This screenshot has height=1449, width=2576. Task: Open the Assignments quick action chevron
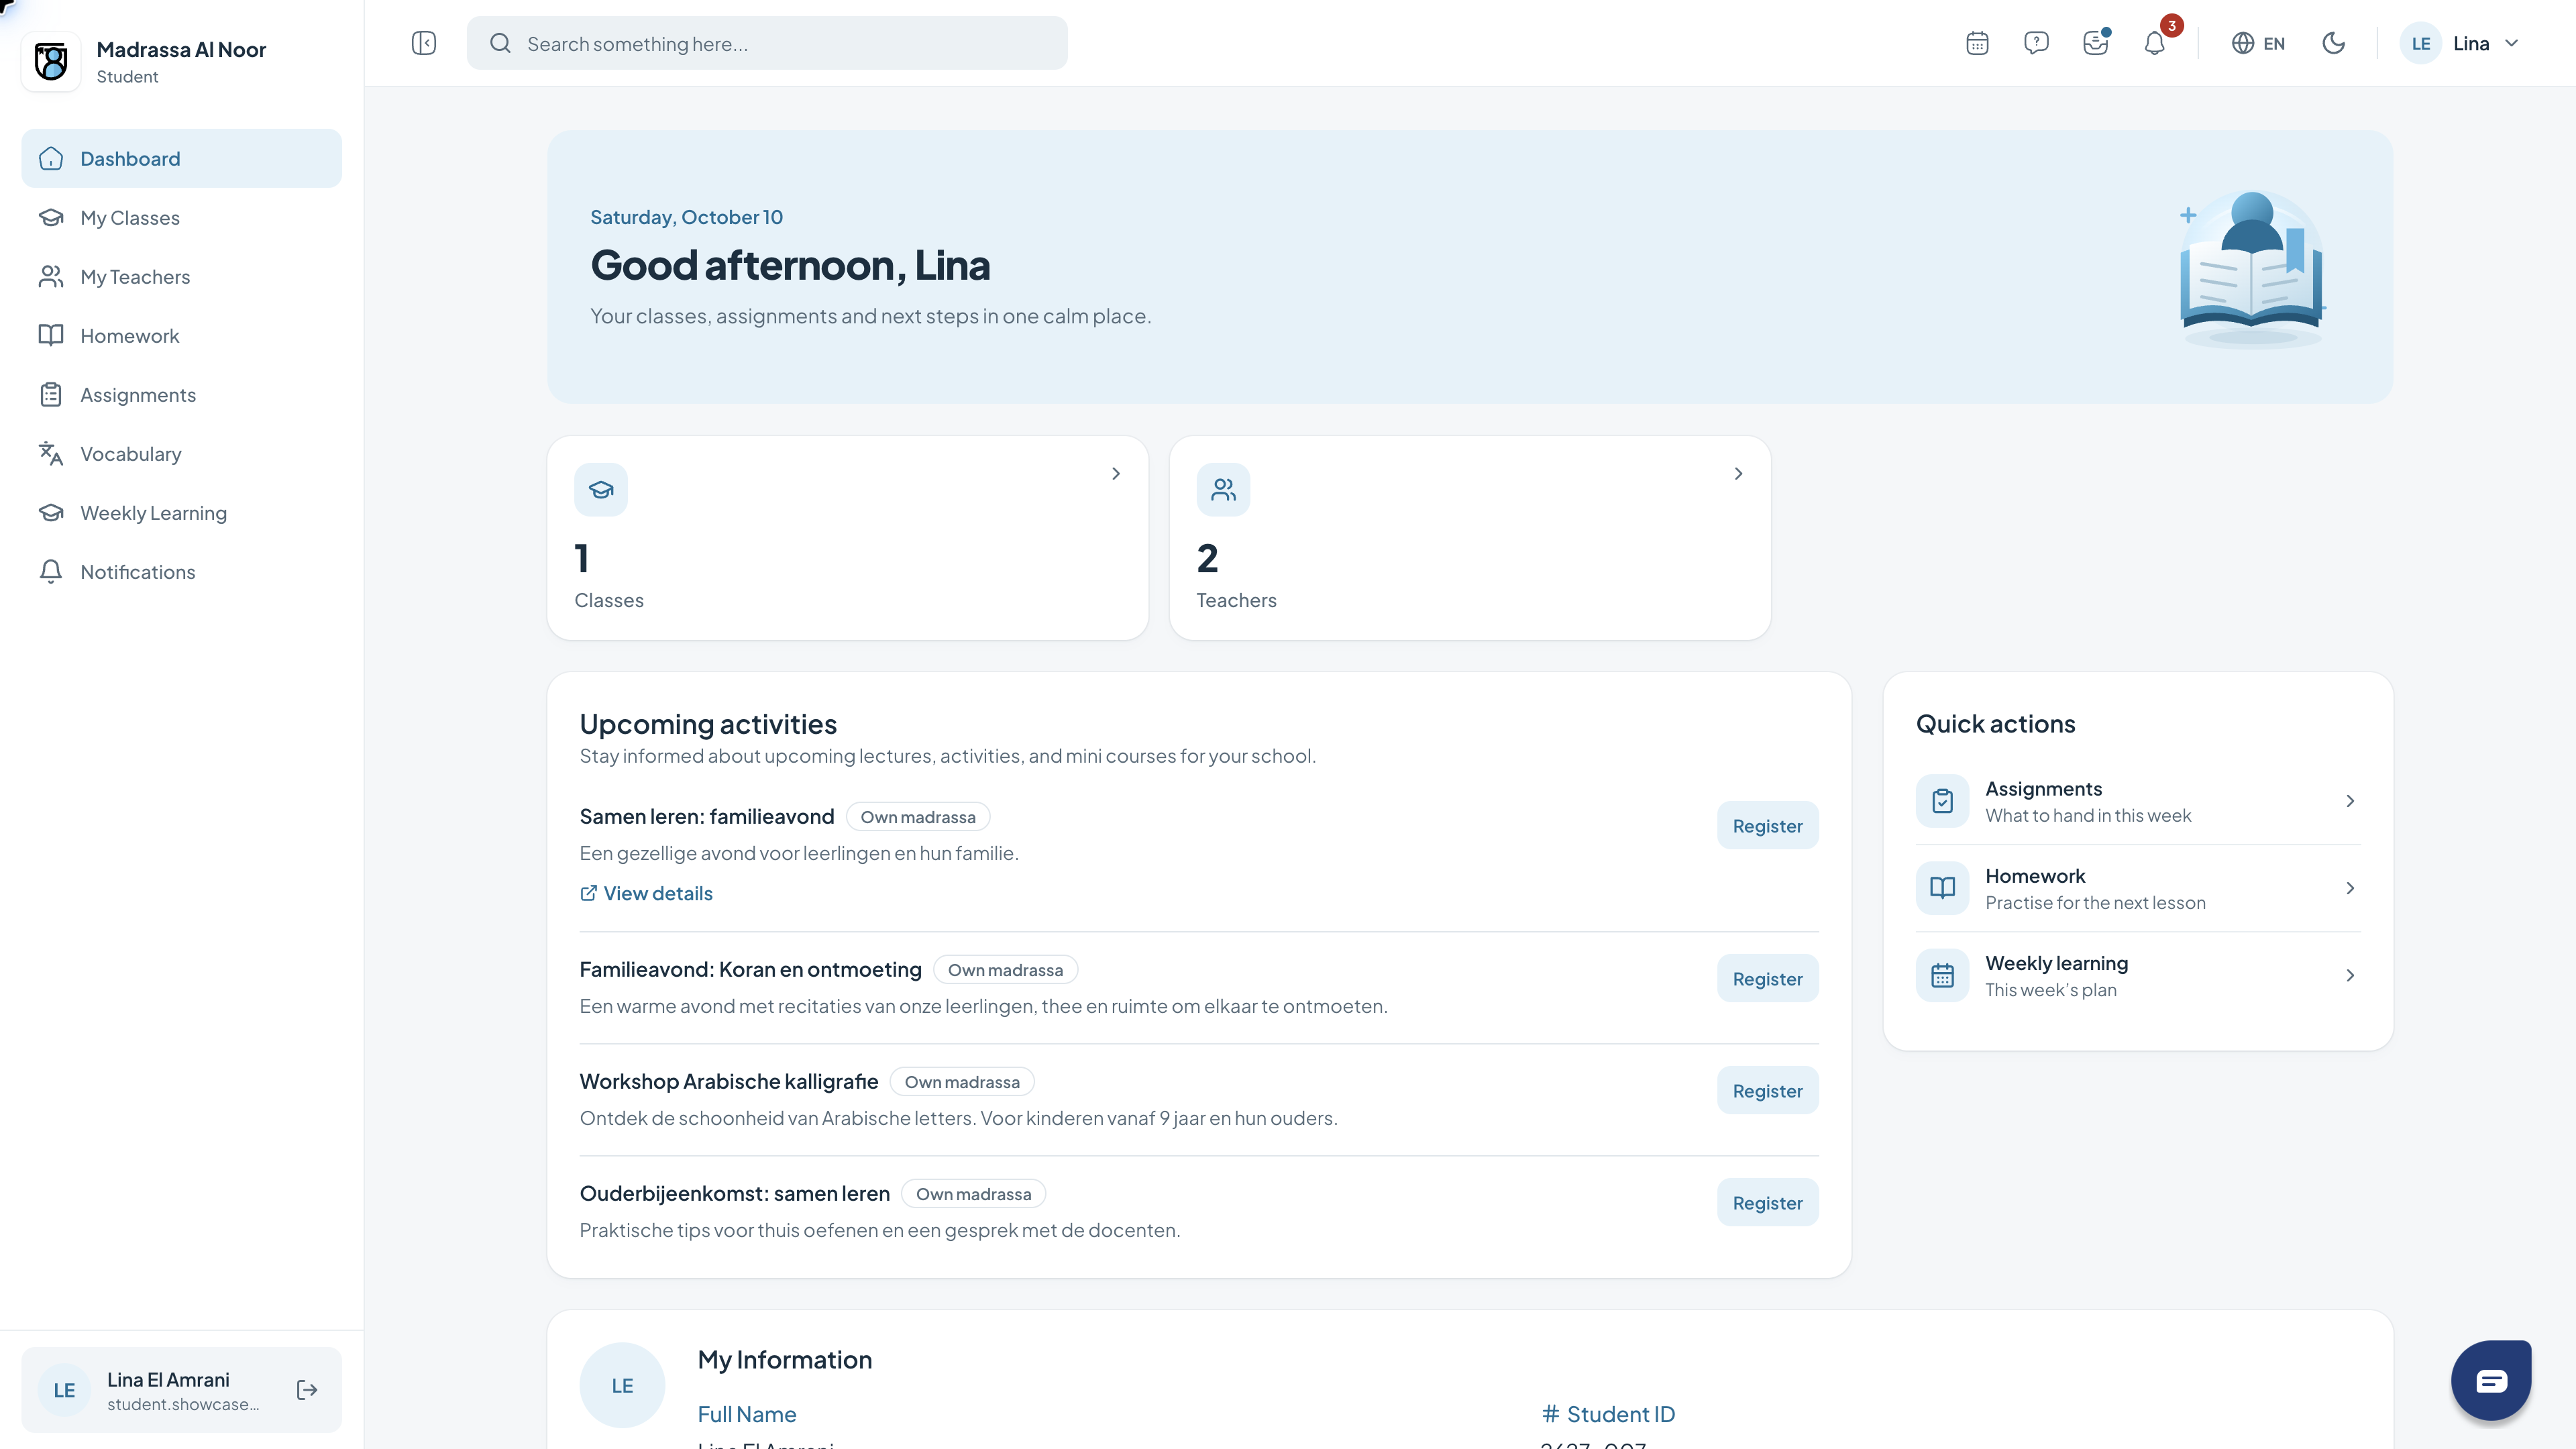(x=2350, y=801)
